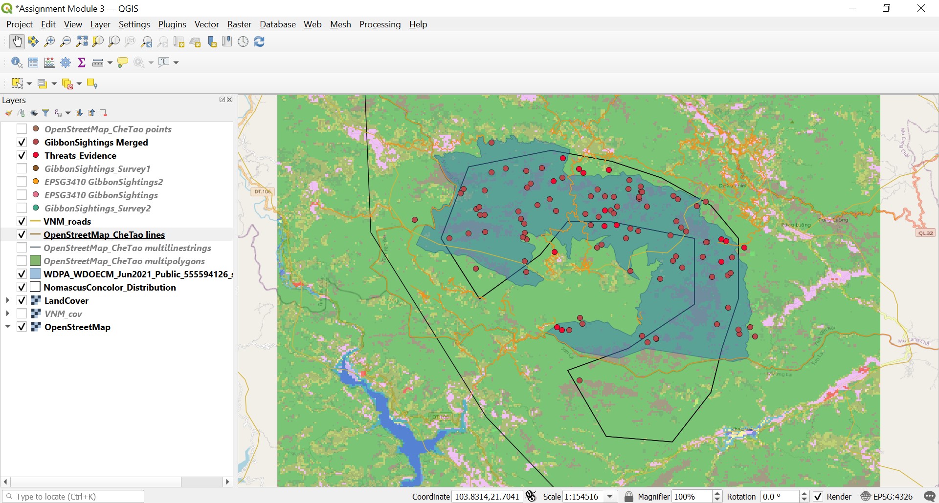This screenshot has width=939, height=503.
Task: Click the Zoom Full extent icon
Action: (x=82, y=42)
